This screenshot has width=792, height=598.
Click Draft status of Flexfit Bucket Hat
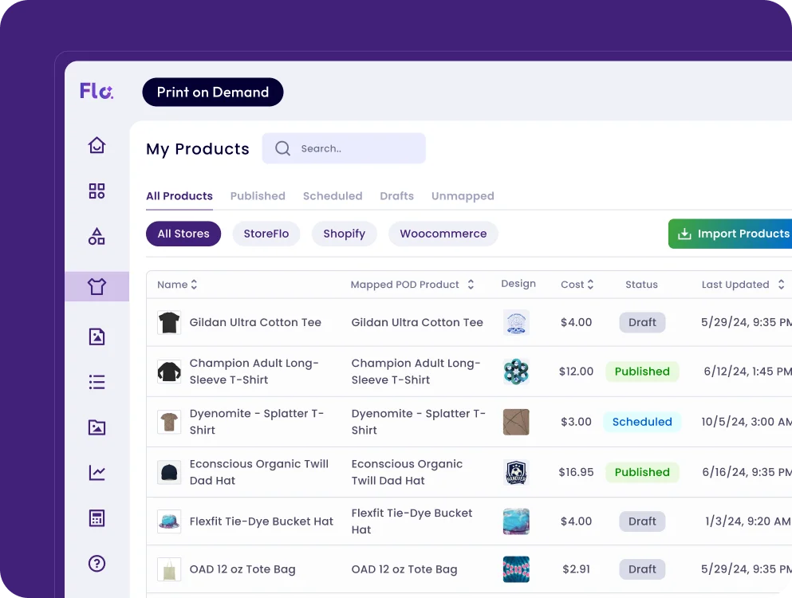pyautogui.click(x=642, y=521)
